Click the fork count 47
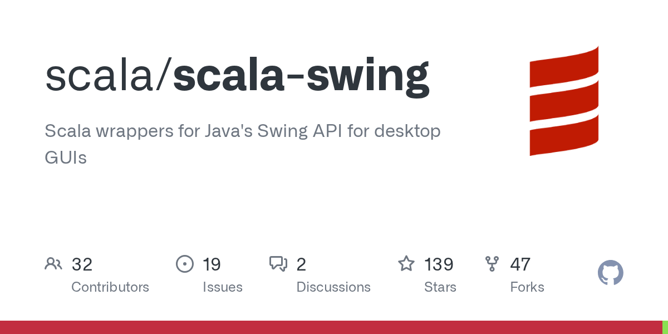Viewport: 668px width, 334px height. 520,264
